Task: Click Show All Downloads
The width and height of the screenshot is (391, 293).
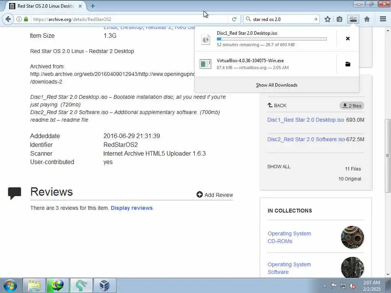Action: 276,85
